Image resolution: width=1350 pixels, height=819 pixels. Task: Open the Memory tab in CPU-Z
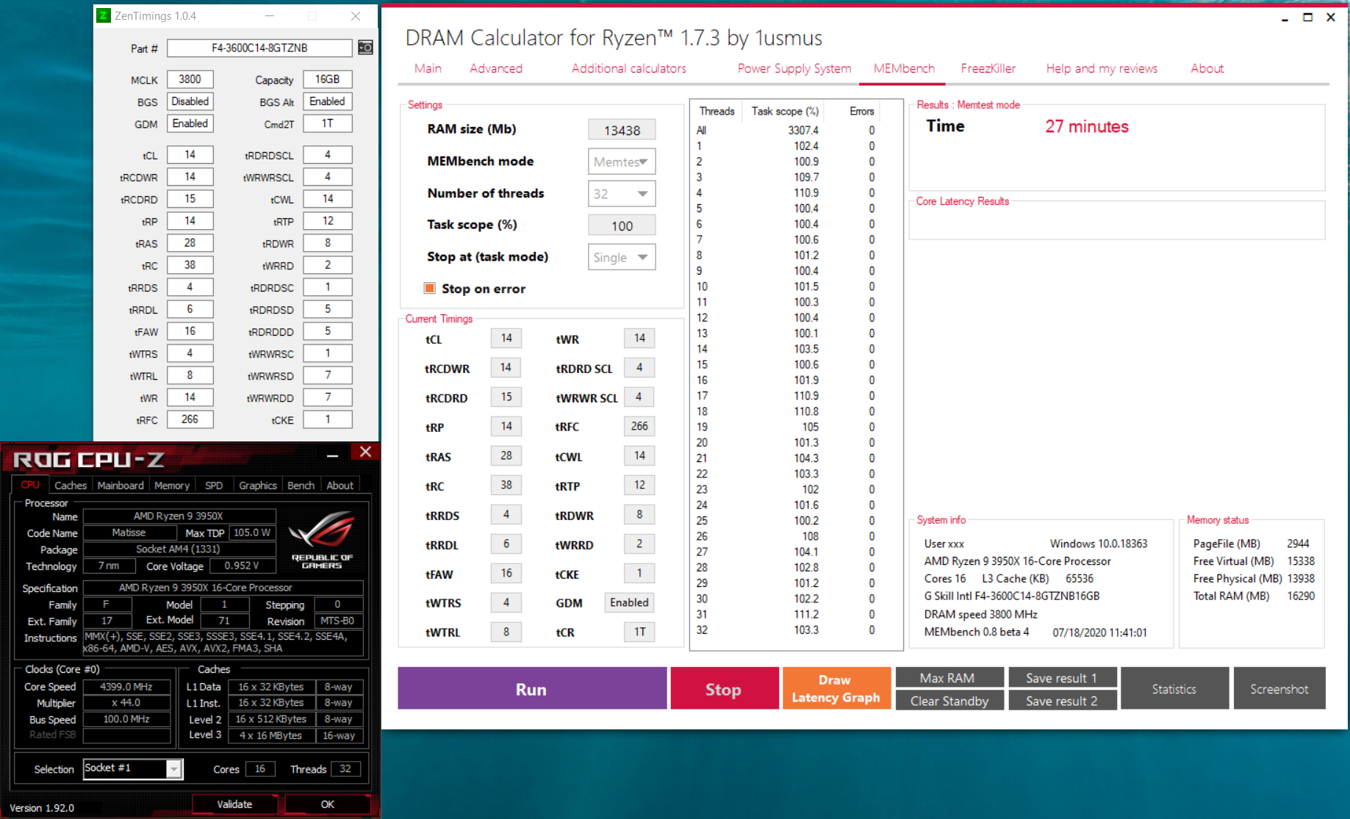pyautogui.click(x=172, y=486)
